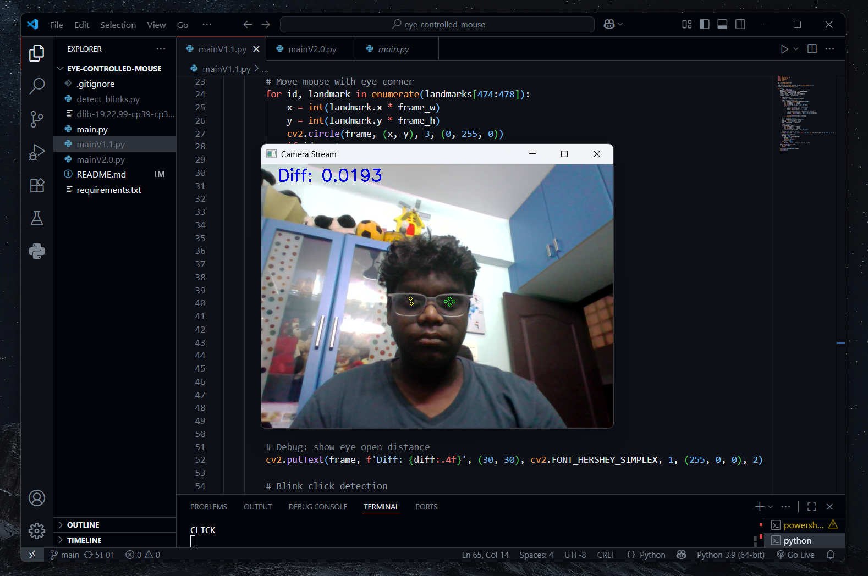Open requirements.txt in the explorer
The width and height of the screenshot is (868, 576).
coord(109,190)
